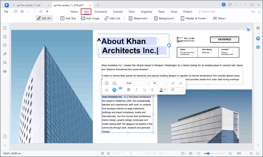Click the Search Tools field

(207, 11)
